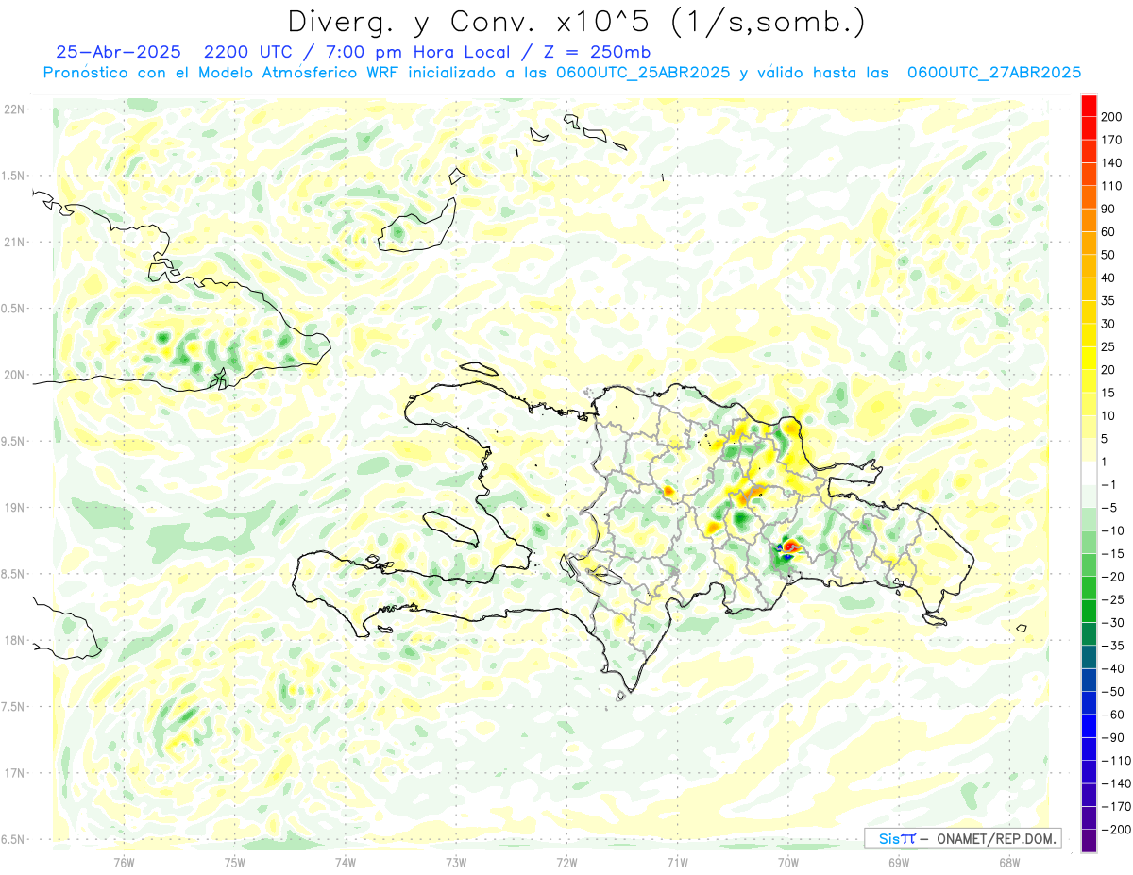Click the '25' value on the color scale
This screenshot has width=1133, height=875.
(1108, 347)
